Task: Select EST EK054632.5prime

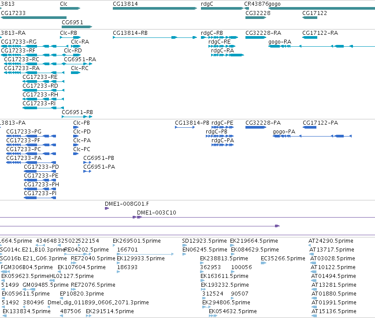Action: click(213, 316)
